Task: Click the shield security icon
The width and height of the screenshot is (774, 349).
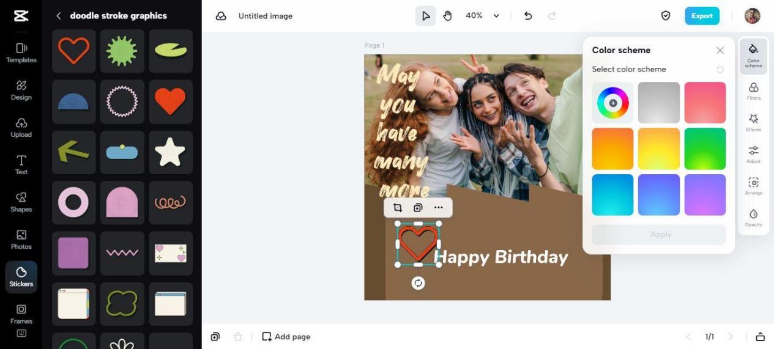Action: pos(666,16)
